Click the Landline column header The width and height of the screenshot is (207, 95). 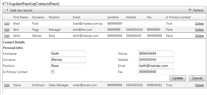pos(113,17)
